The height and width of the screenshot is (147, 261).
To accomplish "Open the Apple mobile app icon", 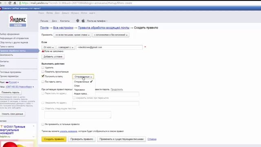I will [x=83, y=21].
